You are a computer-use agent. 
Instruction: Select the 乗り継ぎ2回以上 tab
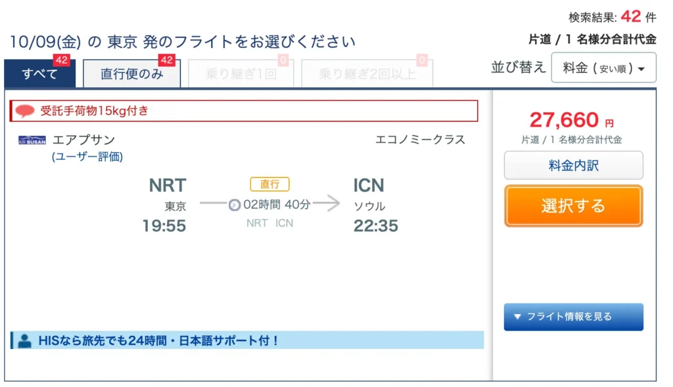[x=367, y=73]
